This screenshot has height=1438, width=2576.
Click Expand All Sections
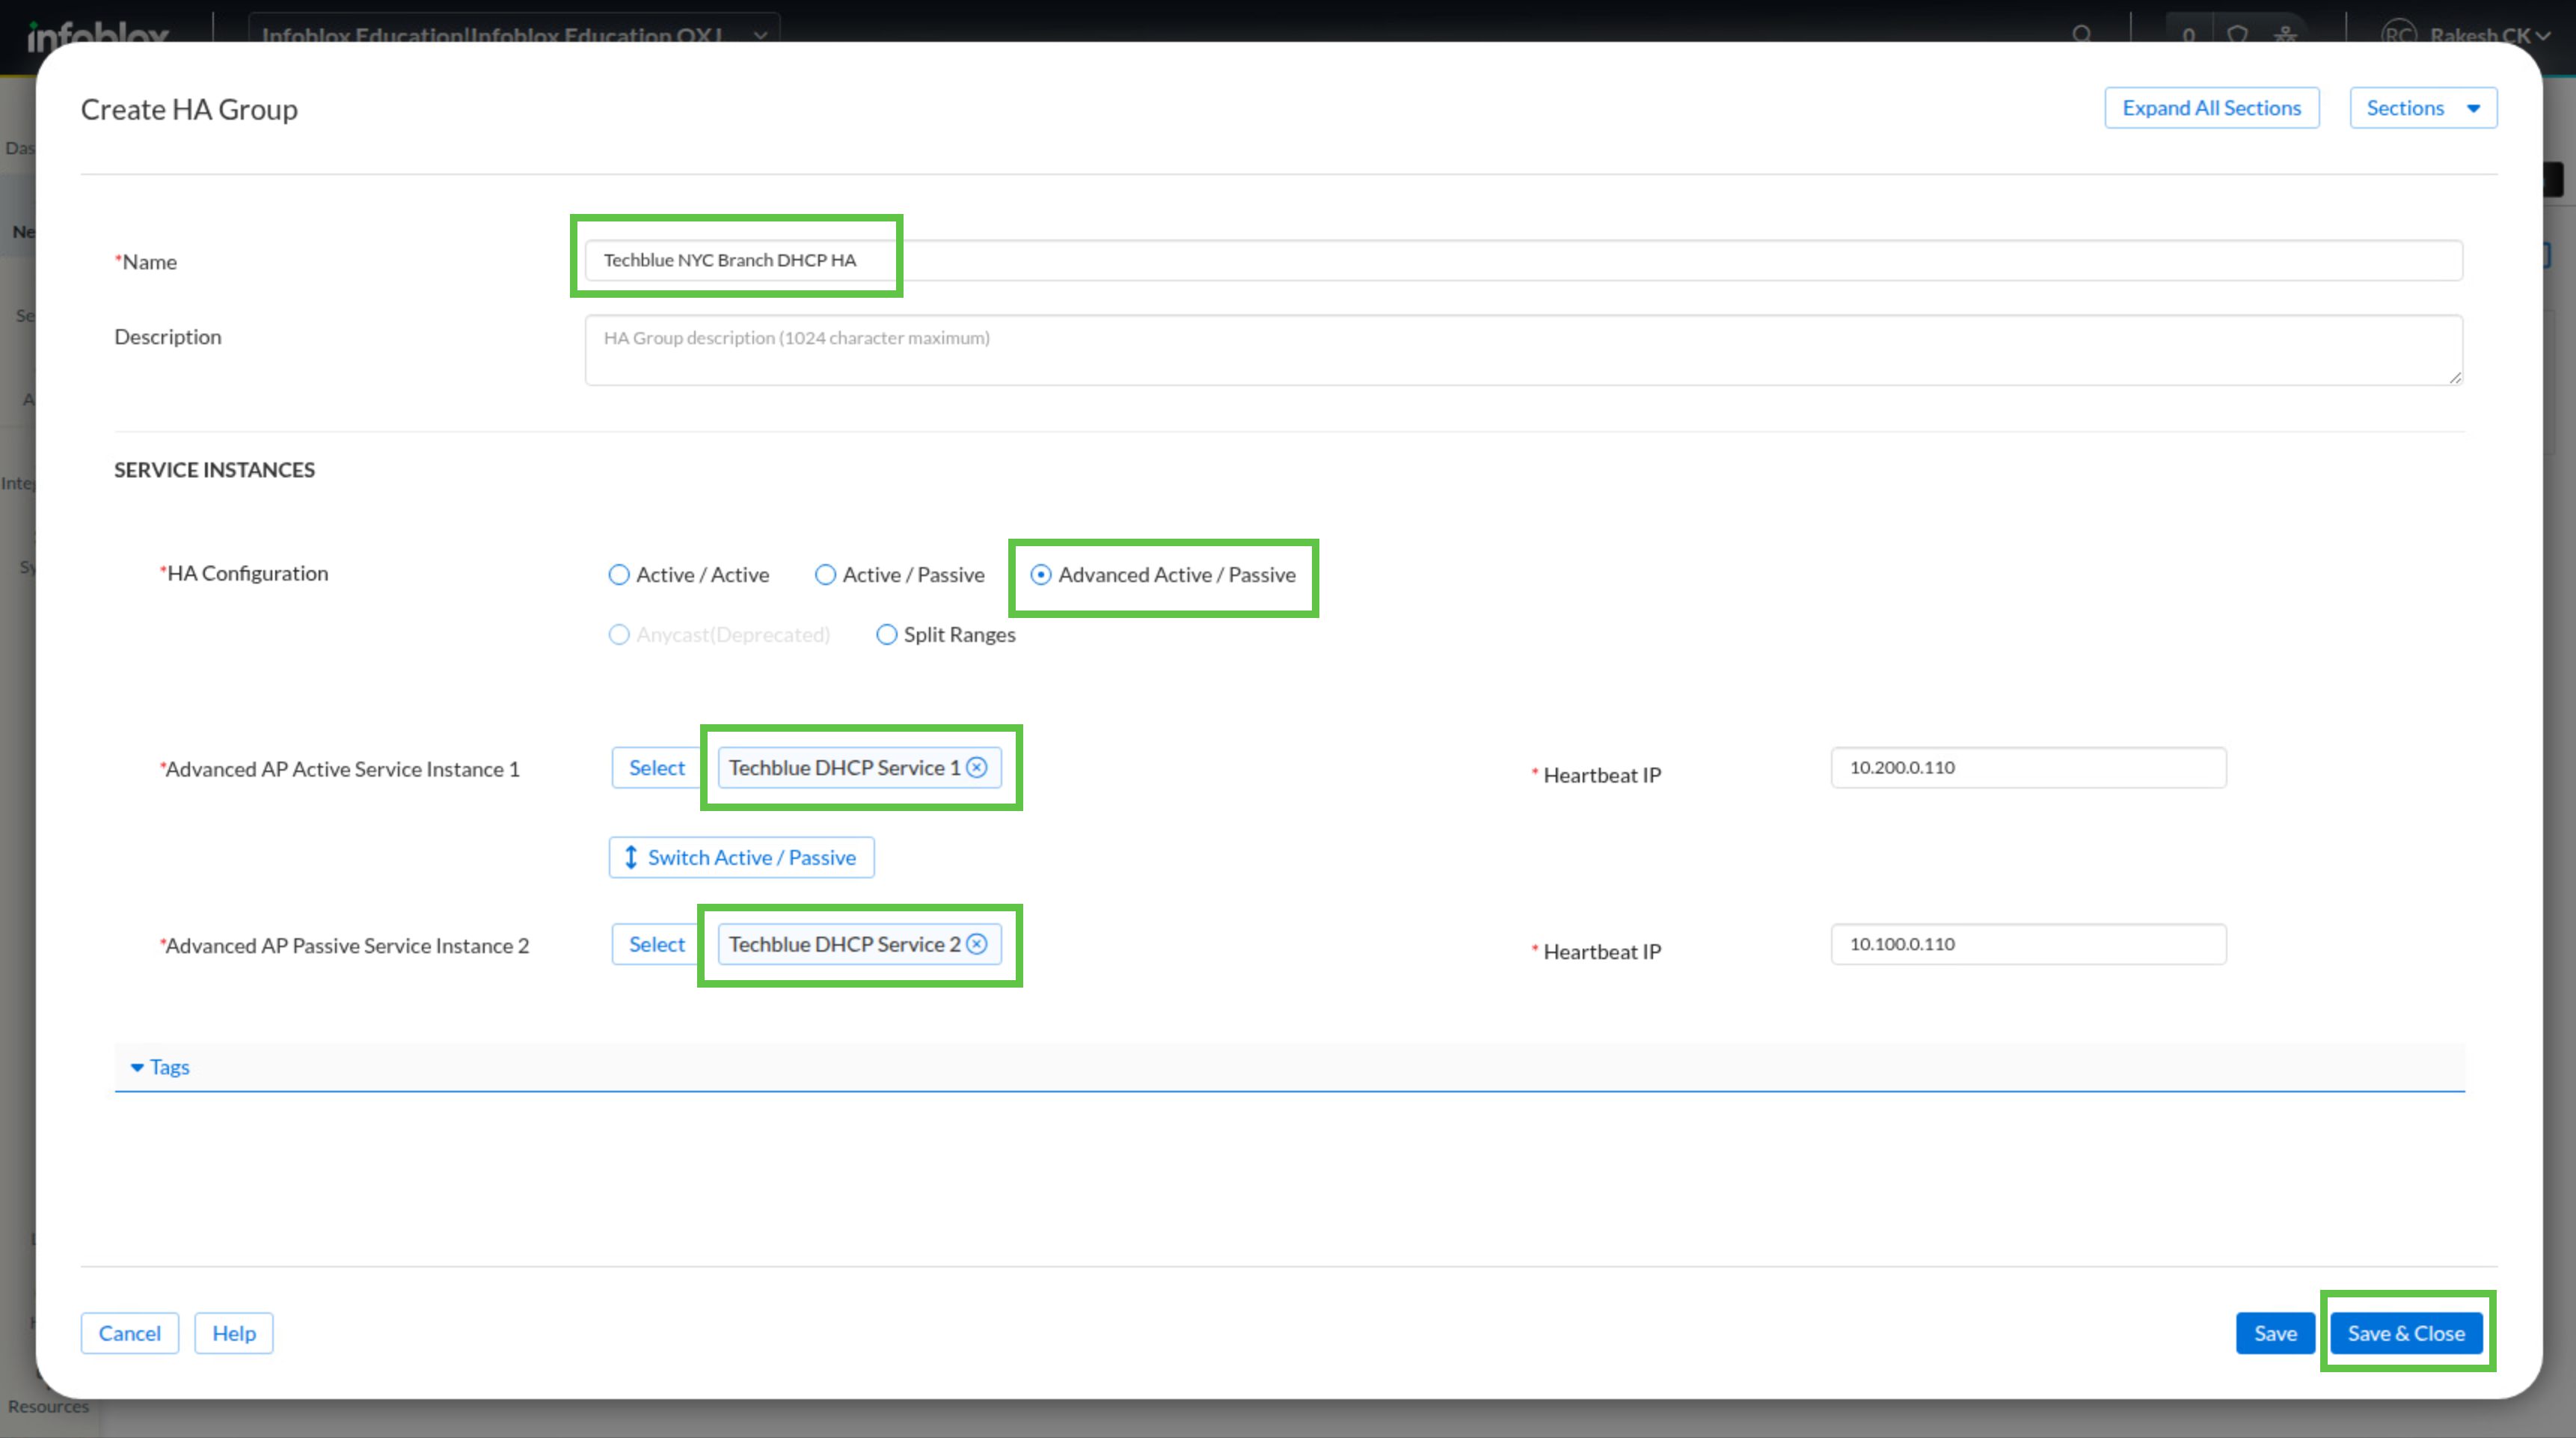tap(2212, 108)
